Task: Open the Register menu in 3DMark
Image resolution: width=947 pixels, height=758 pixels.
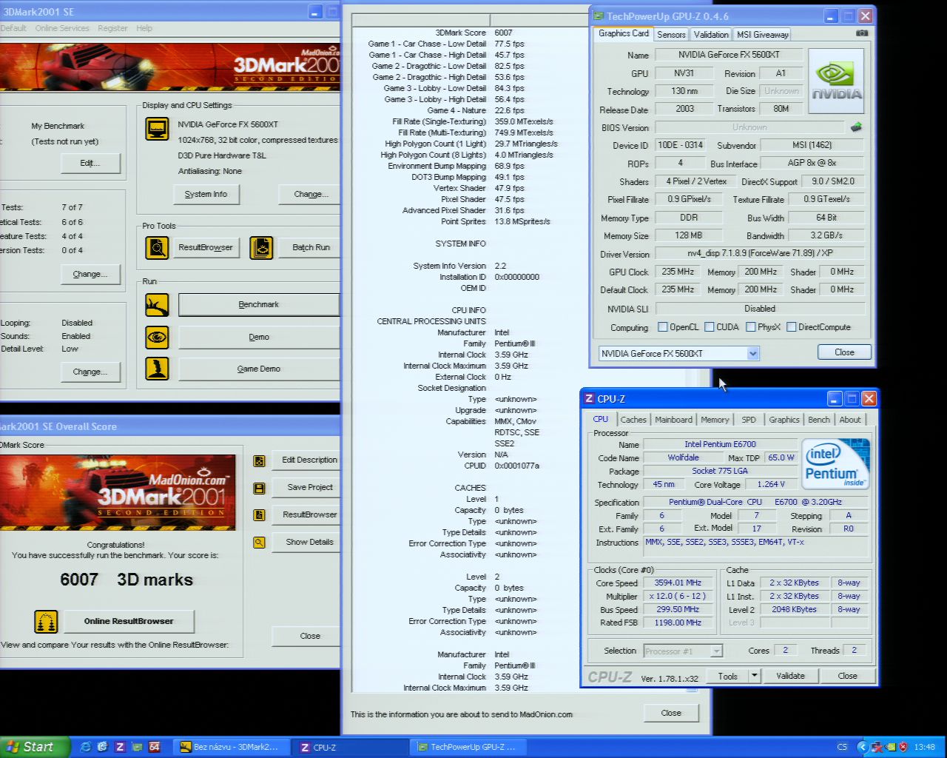Action: click(112, 28)
